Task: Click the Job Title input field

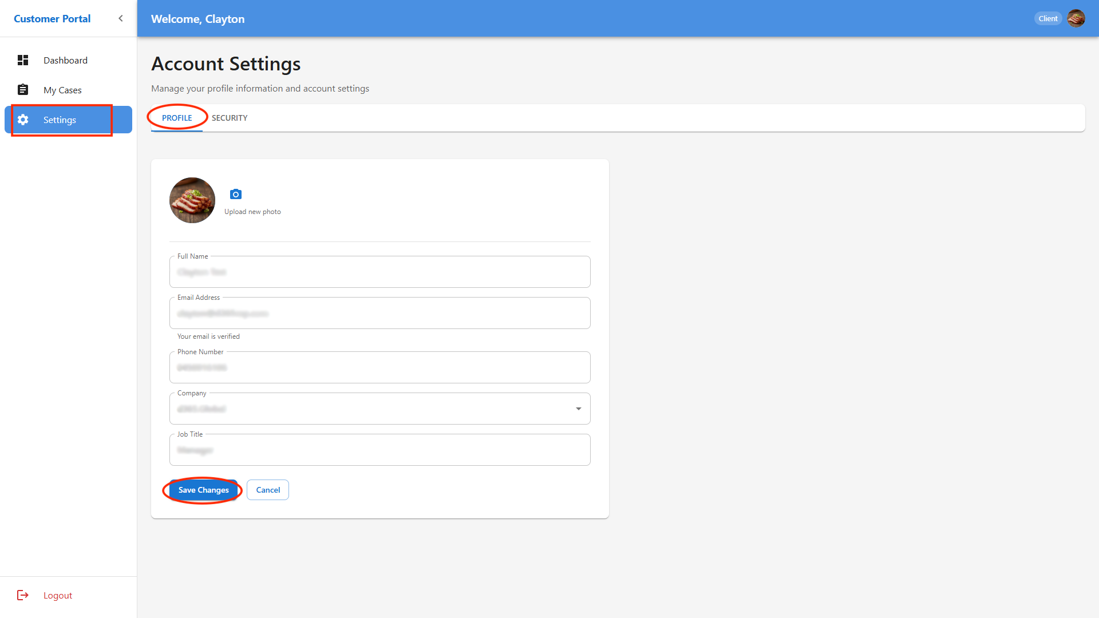Action: 379,450
